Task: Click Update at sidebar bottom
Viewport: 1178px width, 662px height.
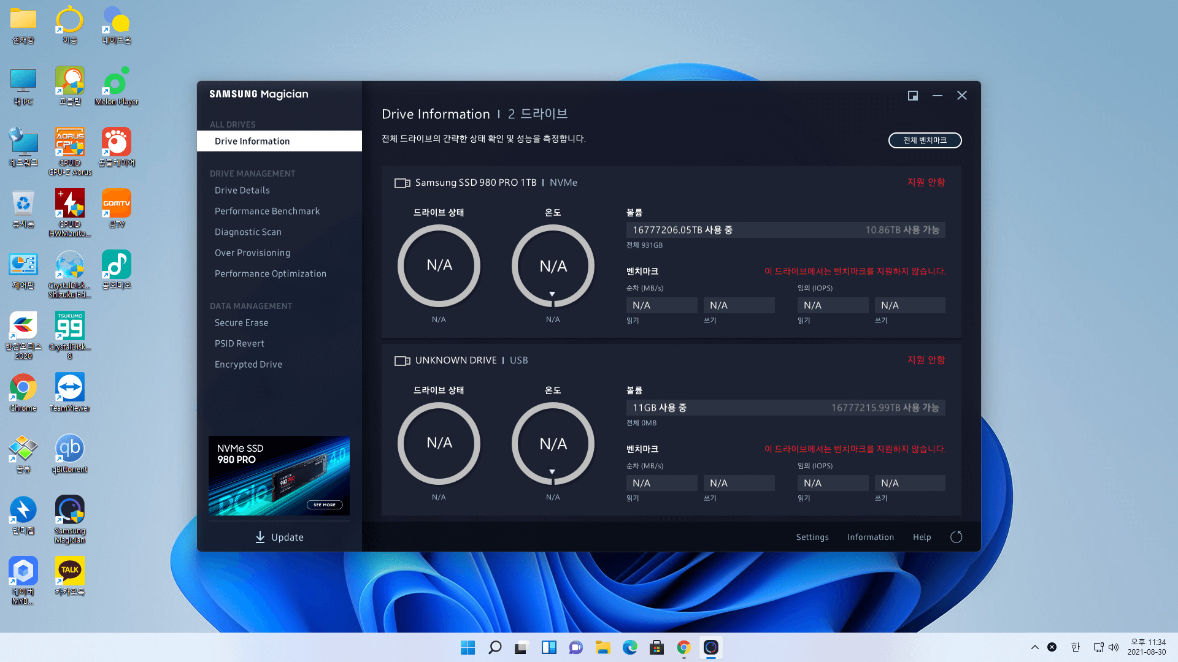Action: click(279, 537)
